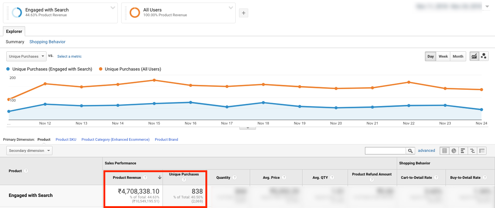495x208 pixels.
Task: Open the Unique Purchases metric dropdown
Action: pyautogui.click(x=26, y=57)
